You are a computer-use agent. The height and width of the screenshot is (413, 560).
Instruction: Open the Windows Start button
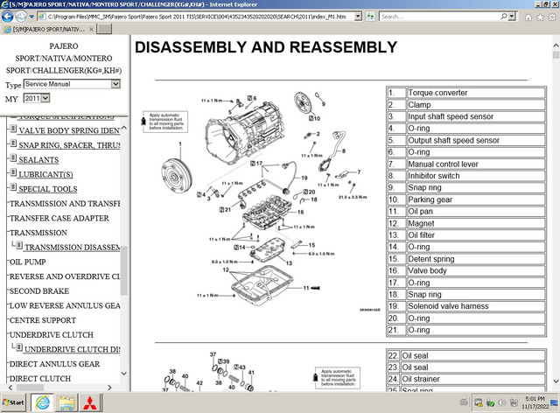pos(14,402)
